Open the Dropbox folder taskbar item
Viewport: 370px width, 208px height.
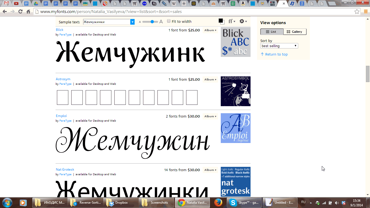[121, 202]
